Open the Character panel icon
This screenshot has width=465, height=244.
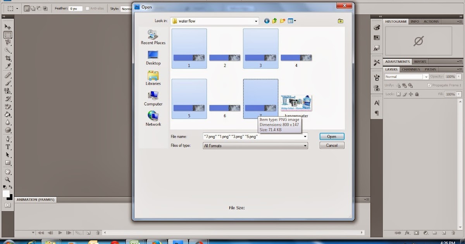[377, 103]
